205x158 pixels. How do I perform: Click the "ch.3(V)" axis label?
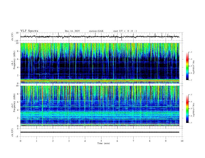pyautogui.click(x=12, y=132)
